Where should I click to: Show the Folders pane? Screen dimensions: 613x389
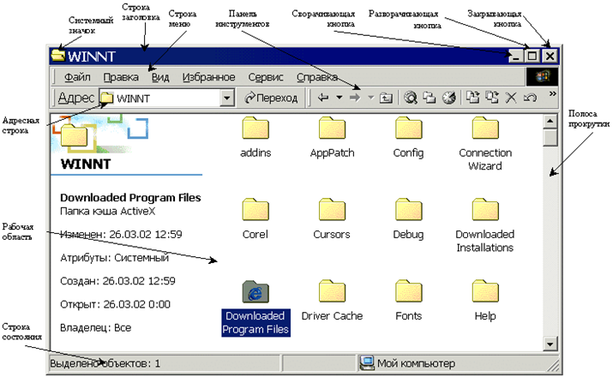(430, 98)
